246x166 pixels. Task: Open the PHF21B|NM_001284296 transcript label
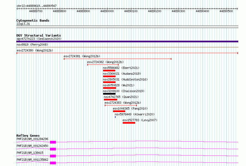click(32, 139)
